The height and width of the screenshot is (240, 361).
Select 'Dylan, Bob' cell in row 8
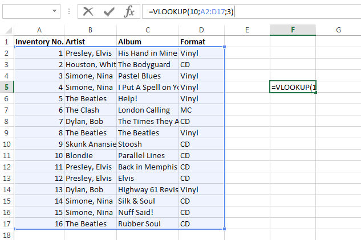90,122
